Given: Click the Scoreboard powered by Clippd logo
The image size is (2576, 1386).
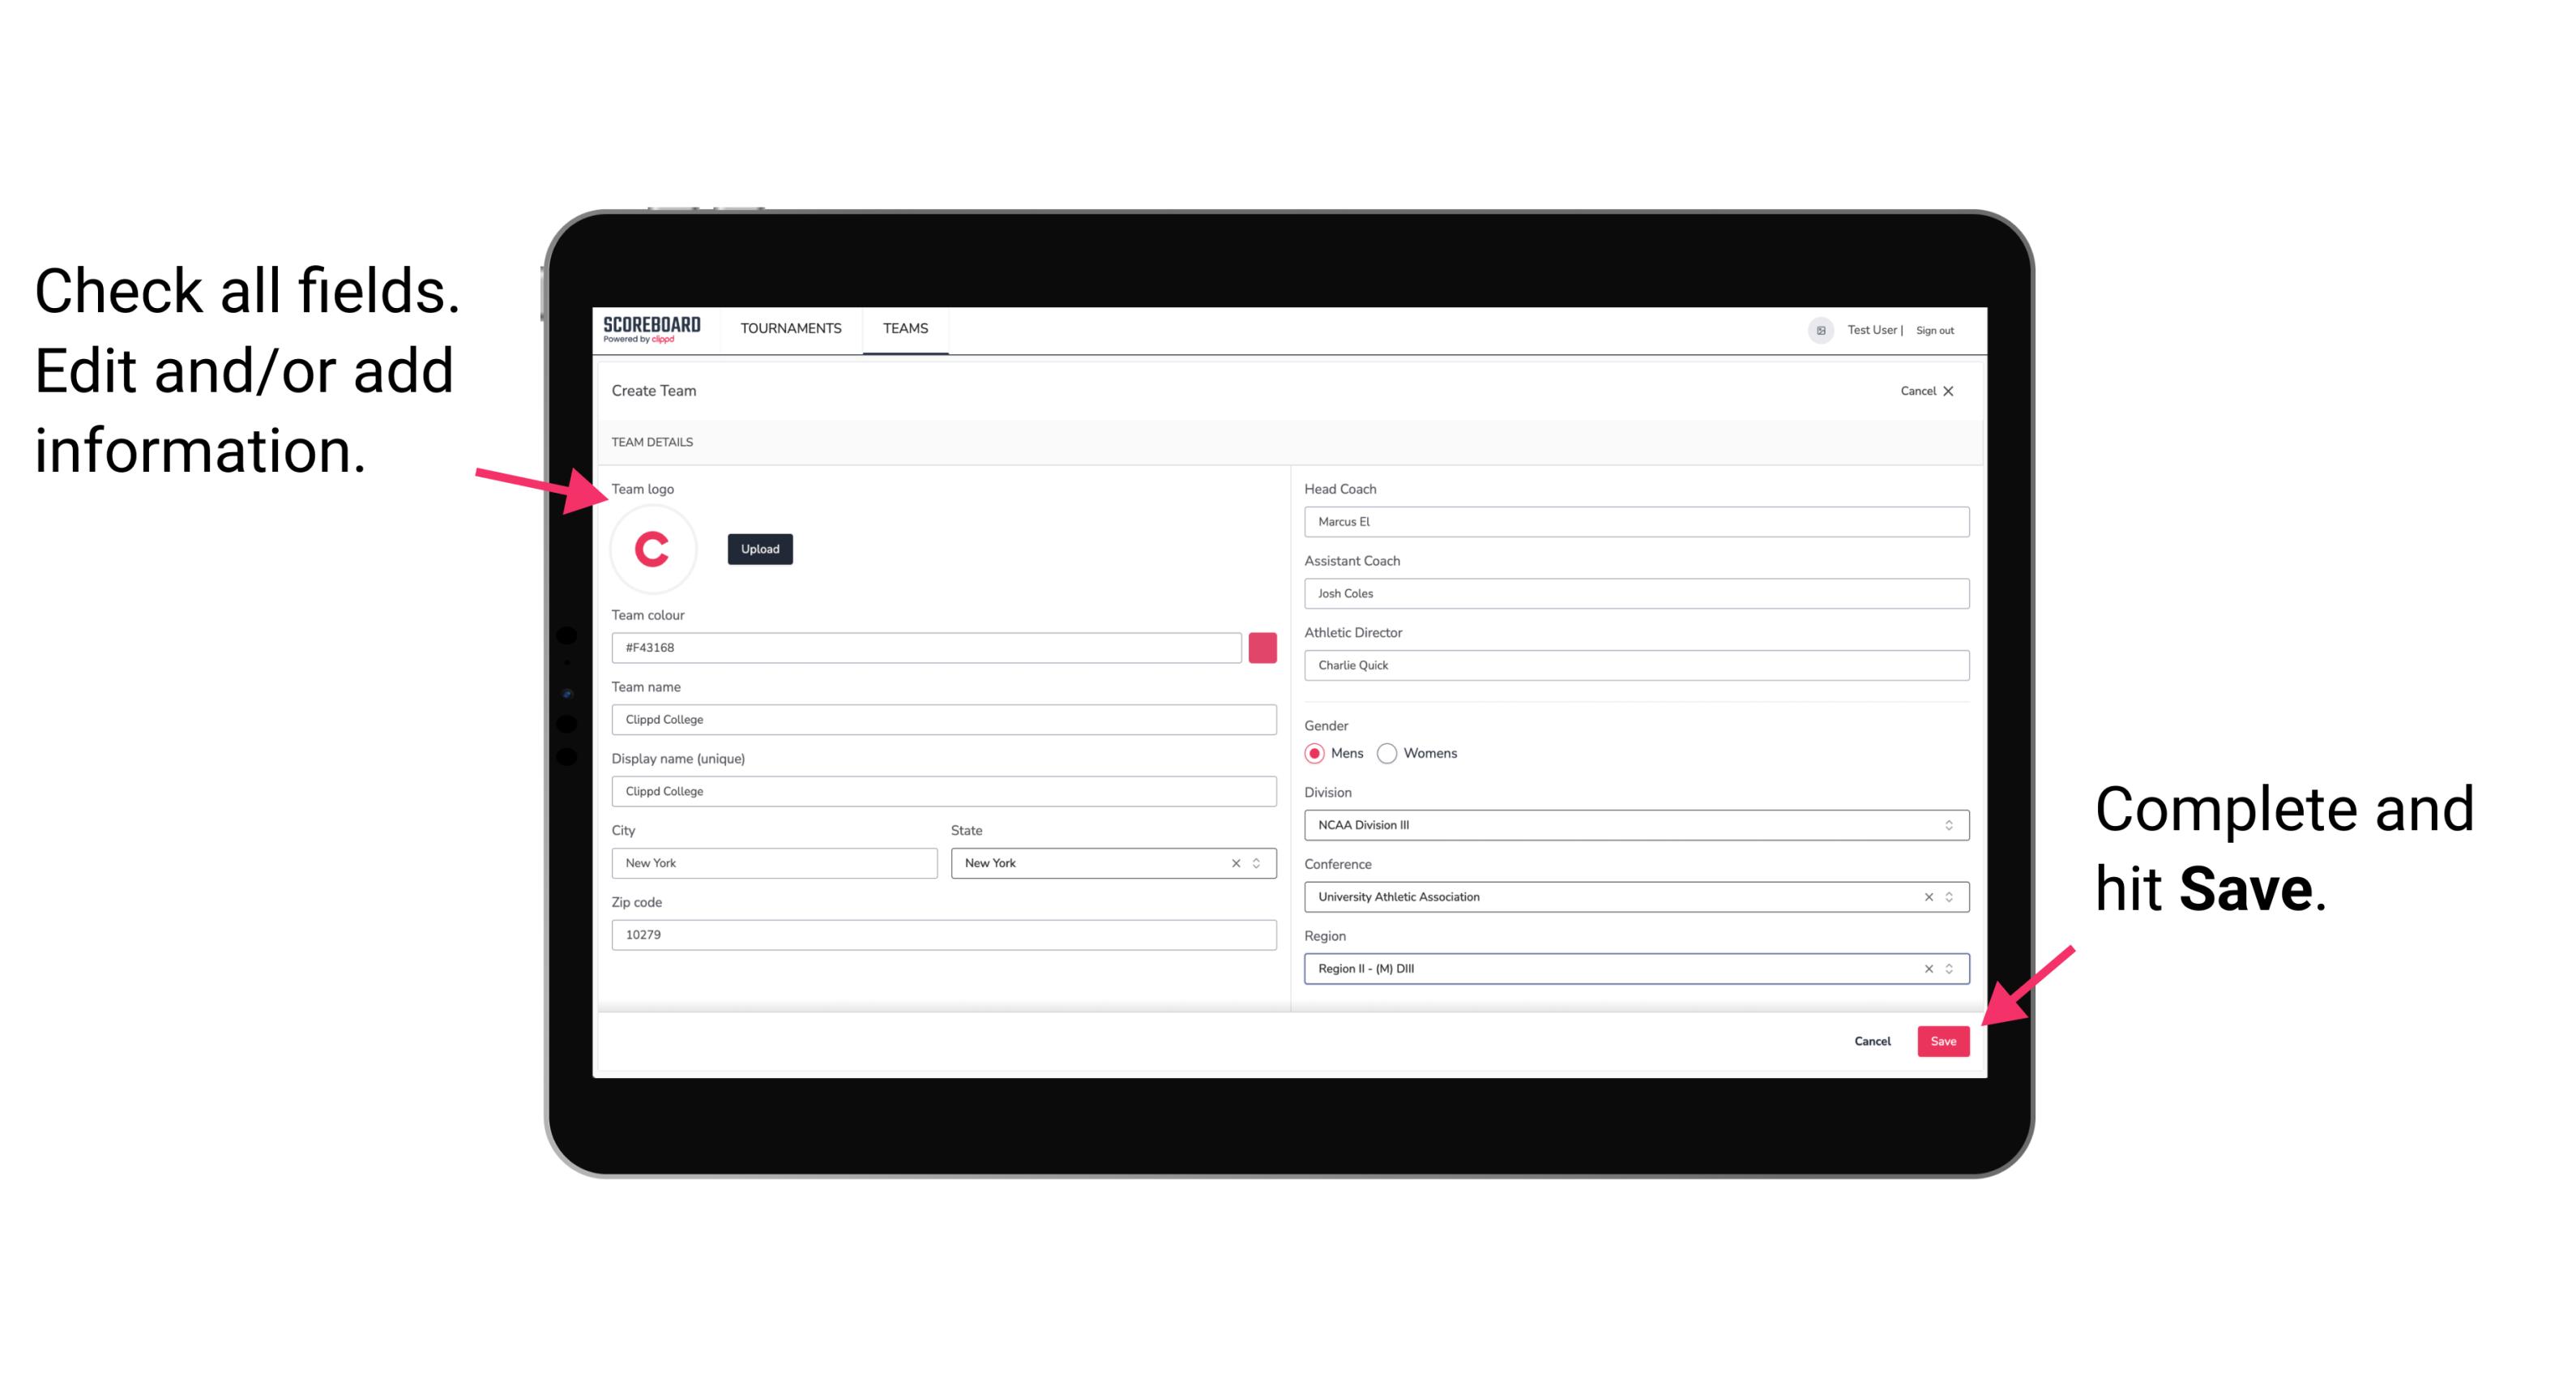Looking at the screenshot, I should pos(651,329).
